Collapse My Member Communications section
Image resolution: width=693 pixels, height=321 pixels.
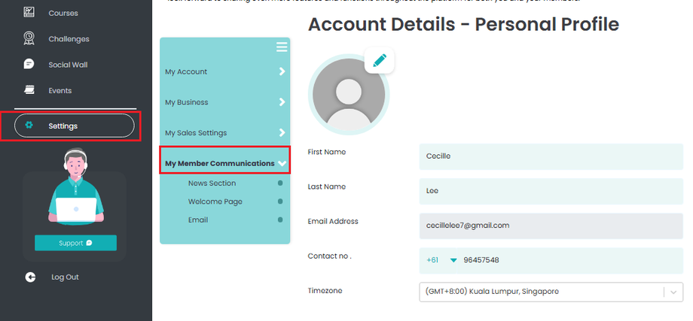(282, 163)
